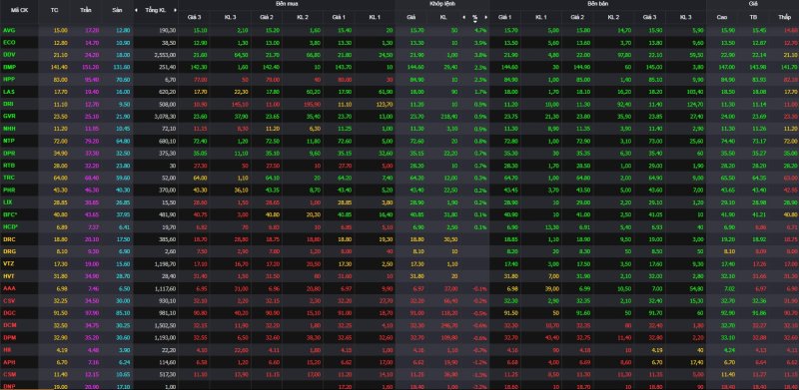Sort by the Tổng KL column header
The width and height of the screenshot is (799, 390).
pos(156,10)
